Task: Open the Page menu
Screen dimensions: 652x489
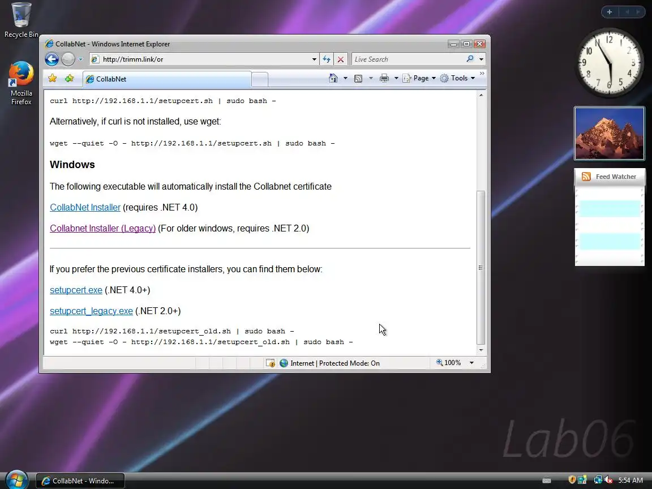Action: point(419,78)
